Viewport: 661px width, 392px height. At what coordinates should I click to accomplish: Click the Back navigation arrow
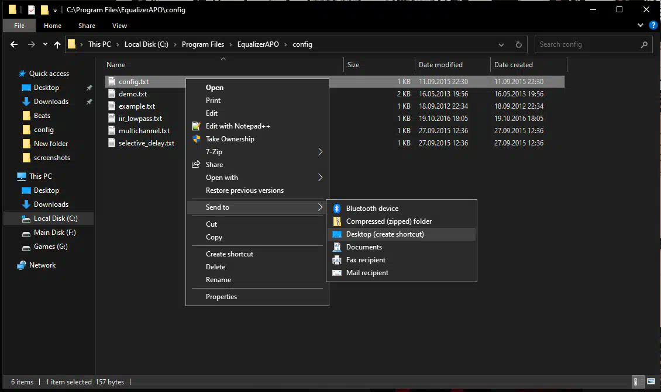(x=14, y=44)
